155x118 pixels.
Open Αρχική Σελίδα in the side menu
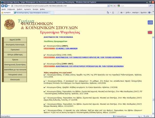click(x=15, y=40)
